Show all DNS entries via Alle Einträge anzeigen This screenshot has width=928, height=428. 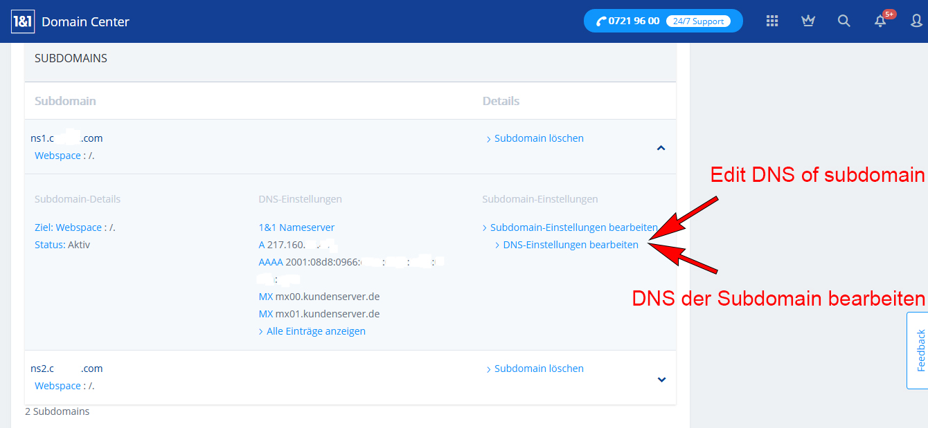point(316,331)
